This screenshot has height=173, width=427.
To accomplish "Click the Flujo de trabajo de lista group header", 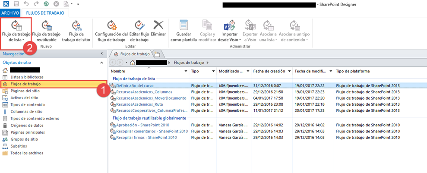I will (134, 79).
